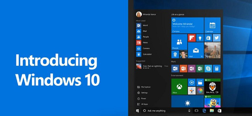Open Word from Most Used list
This screenshot has width=252, height=116.
[x=142, y=25]
